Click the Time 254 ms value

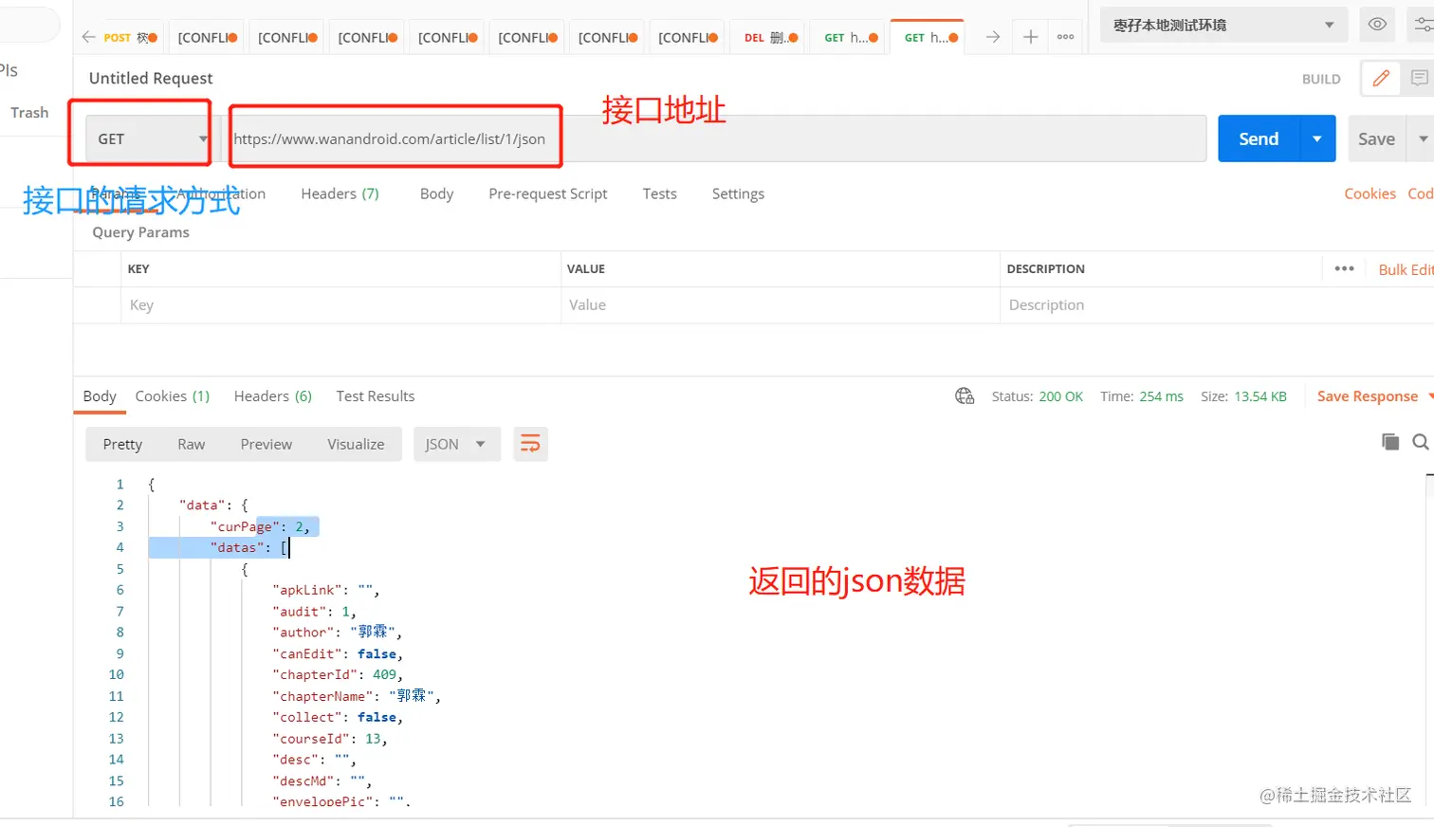[1162, 396]
